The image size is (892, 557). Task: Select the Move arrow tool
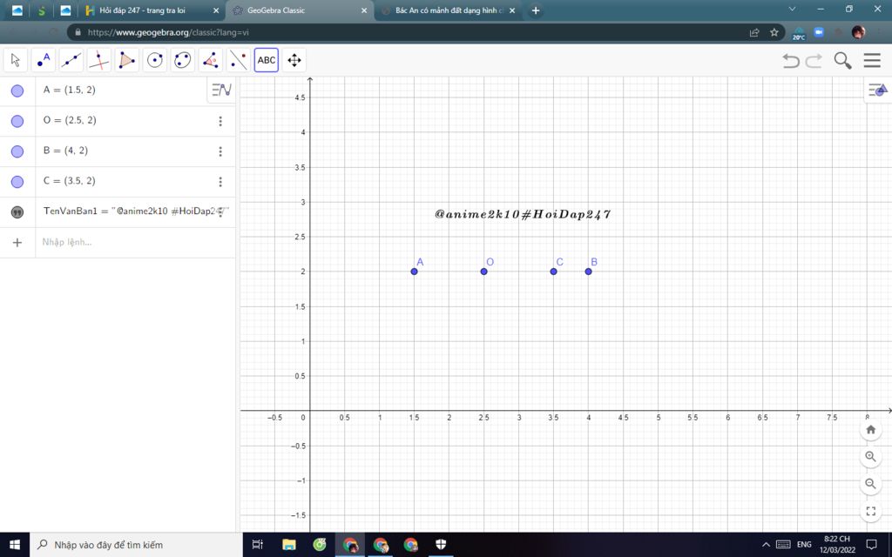pyautogui.click(x=16, y=60)
